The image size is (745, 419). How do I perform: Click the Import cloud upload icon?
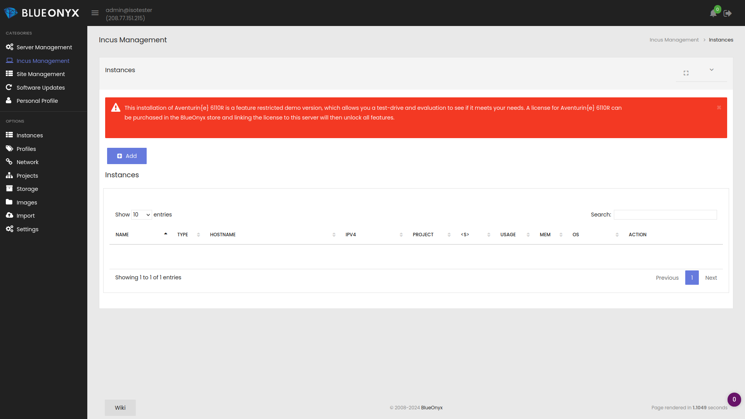(x=9, y=215)
